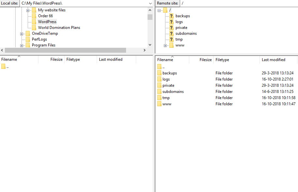Click the private folder icon in remote file list
This screenshot has width=298, height=192.
click(x=159, y=85)
